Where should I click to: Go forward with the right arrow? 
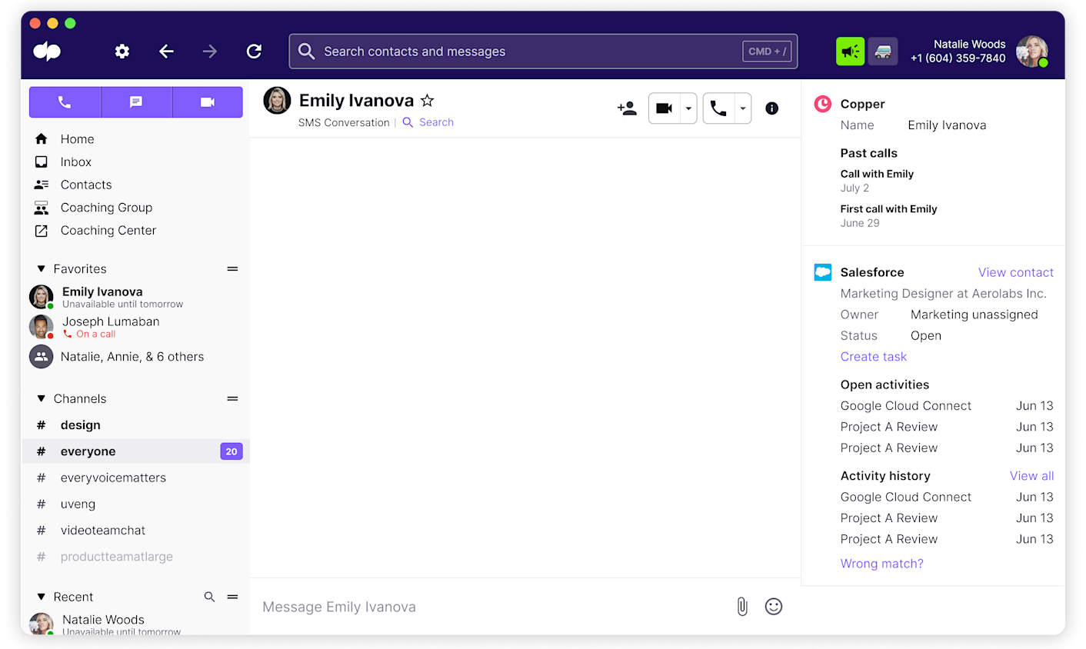click(210, 52)
